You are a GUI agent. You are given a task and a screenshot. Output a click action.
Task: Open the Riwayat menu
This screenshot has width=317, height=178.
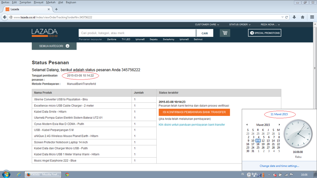coord(38,2)
